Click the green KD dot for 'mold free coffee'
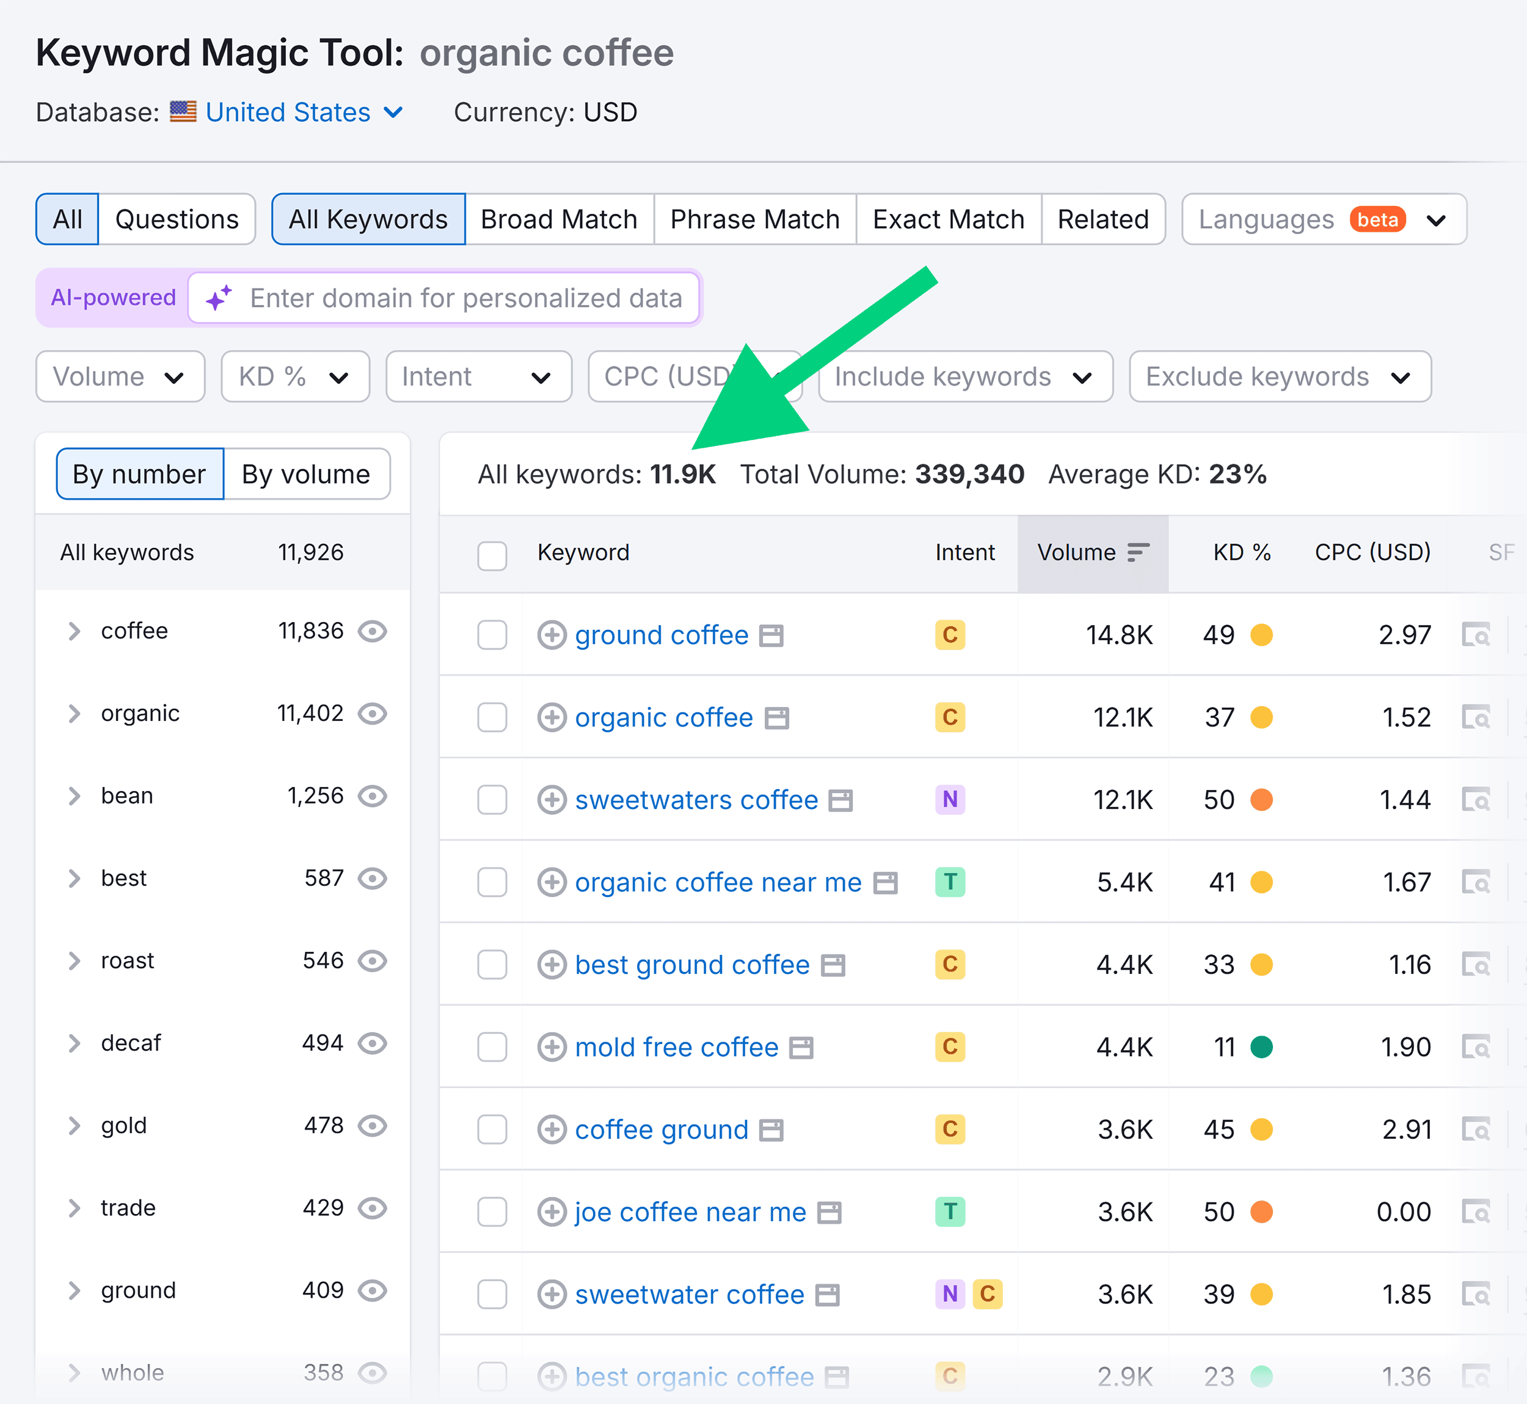Viewport: 1527px width, 1404px height. tap(1262, 1047)
